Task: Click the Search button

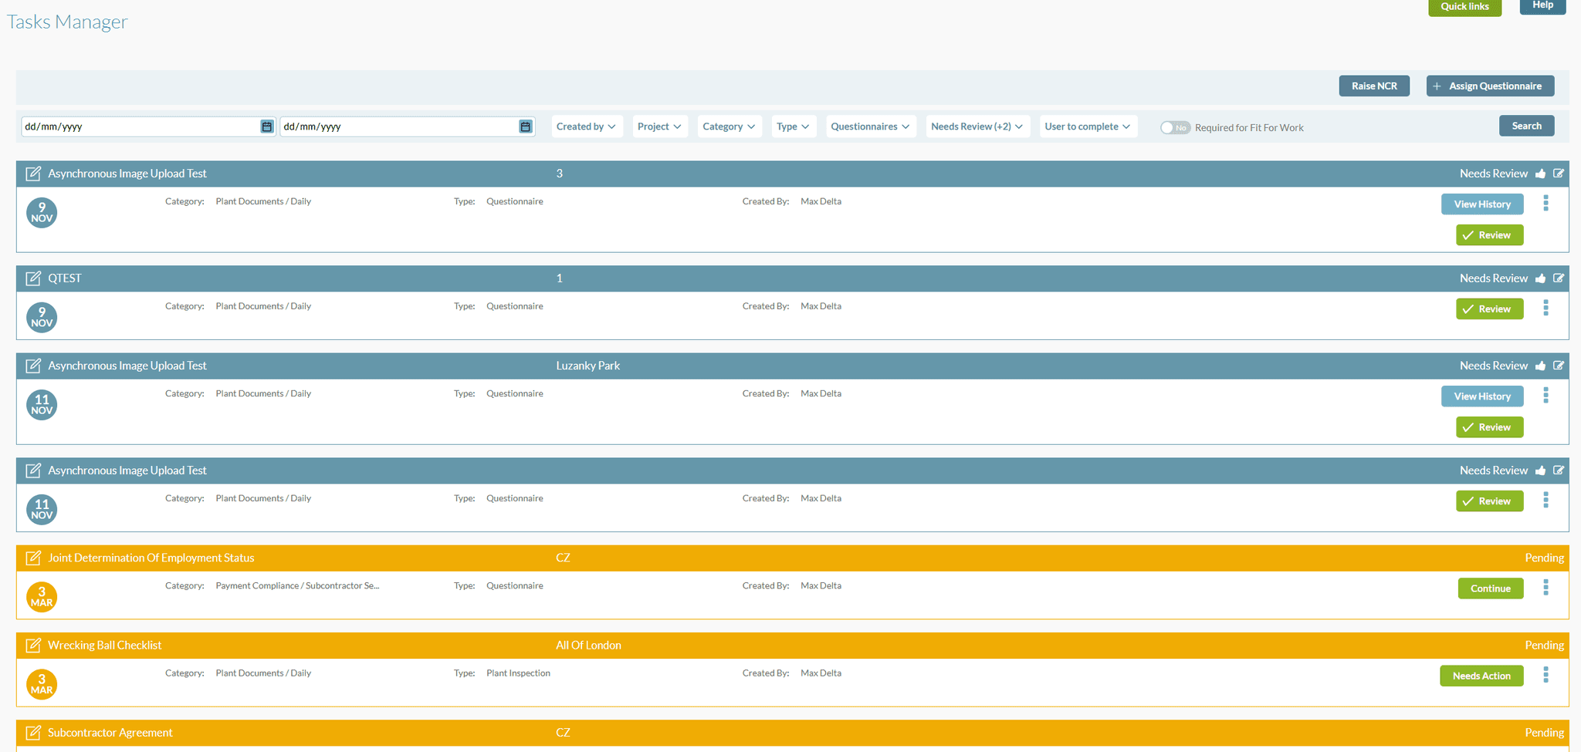Action: [x=1526, y=125]
